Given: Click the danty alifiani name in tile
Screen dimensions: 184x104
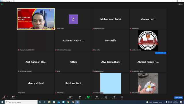Looking at the screenshot, I should 36,83.
